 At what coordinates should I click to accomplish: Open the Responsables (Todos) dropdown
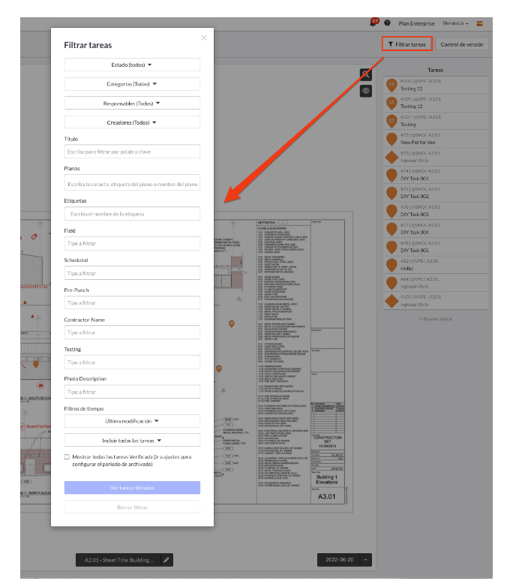pyautogui.click(x=132, y=103)
